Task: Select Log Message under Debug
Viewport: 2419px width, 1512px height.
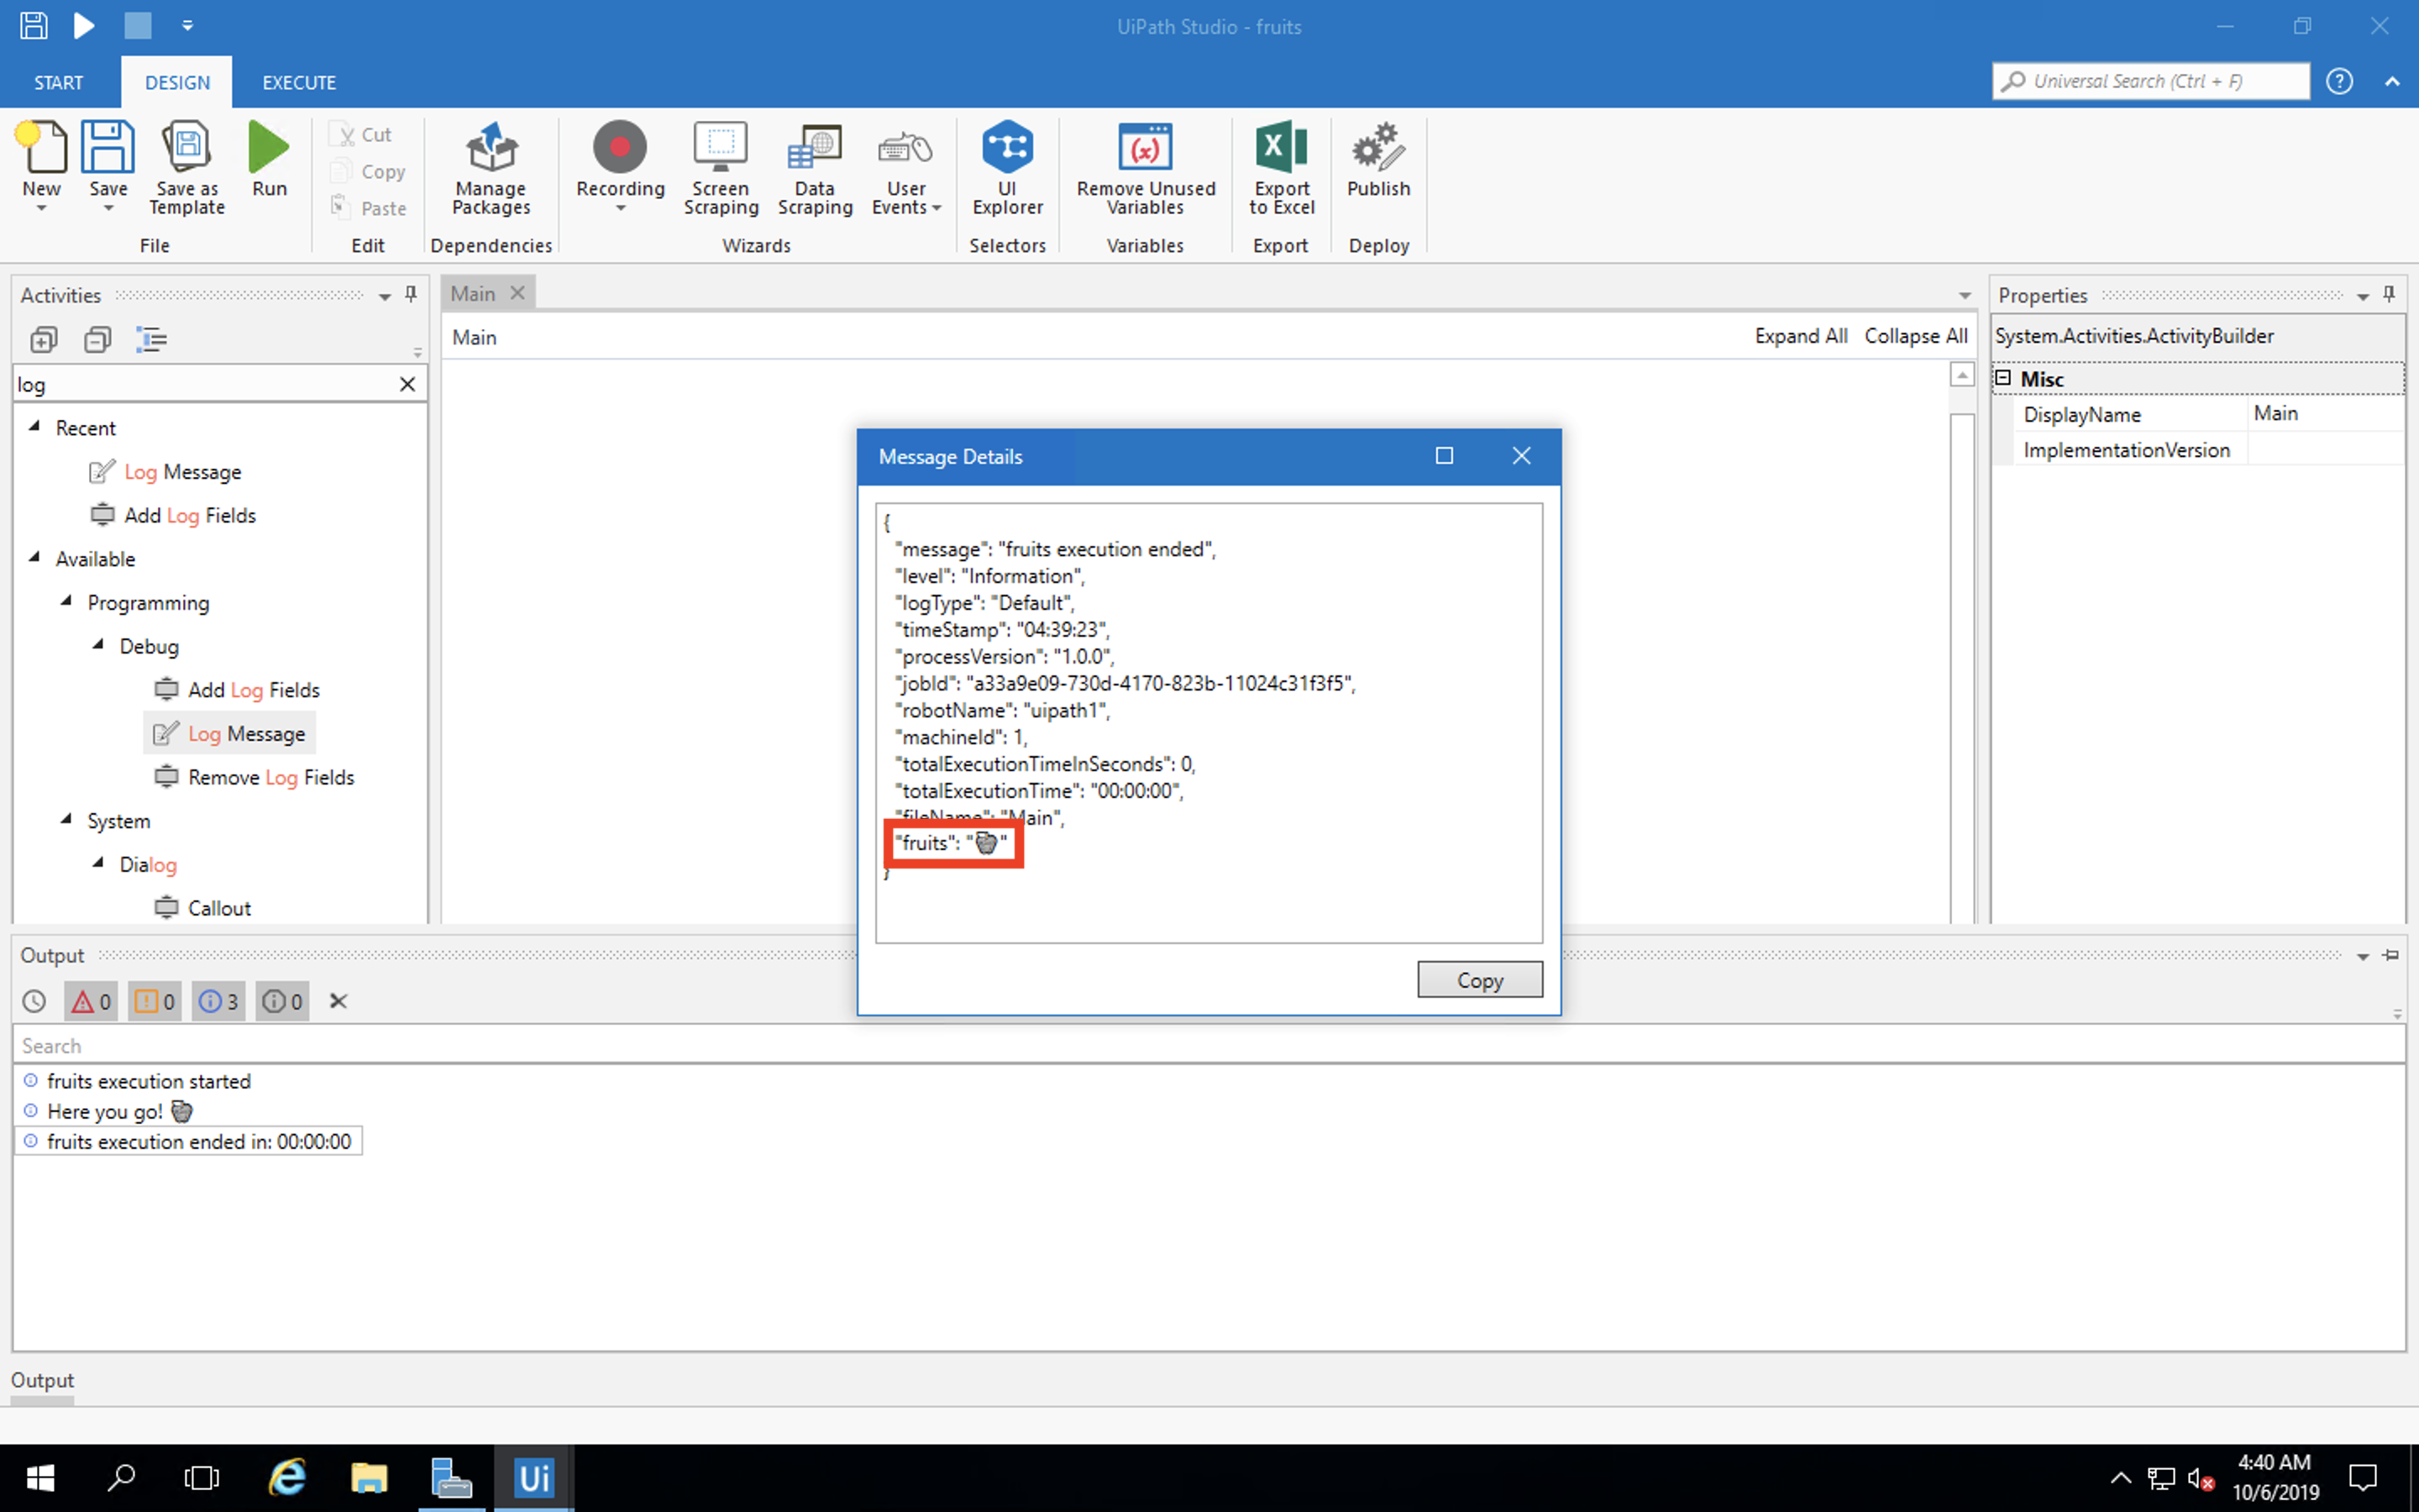Action: [x=230, y=733]
